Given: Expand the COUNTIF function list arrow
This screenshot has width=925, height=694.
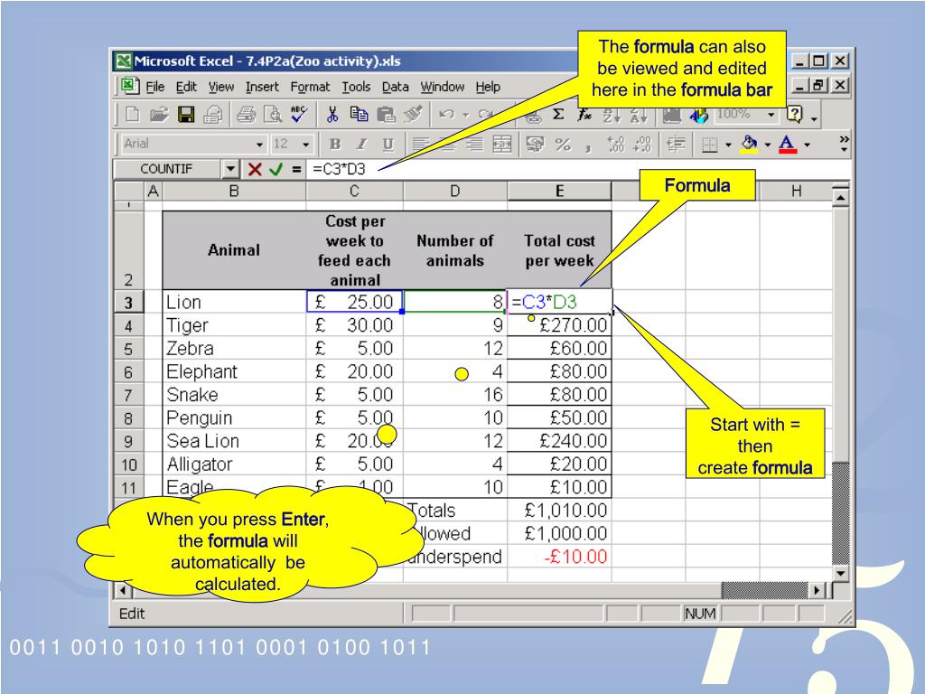Looking at the screenshot, I should point(230,169).
